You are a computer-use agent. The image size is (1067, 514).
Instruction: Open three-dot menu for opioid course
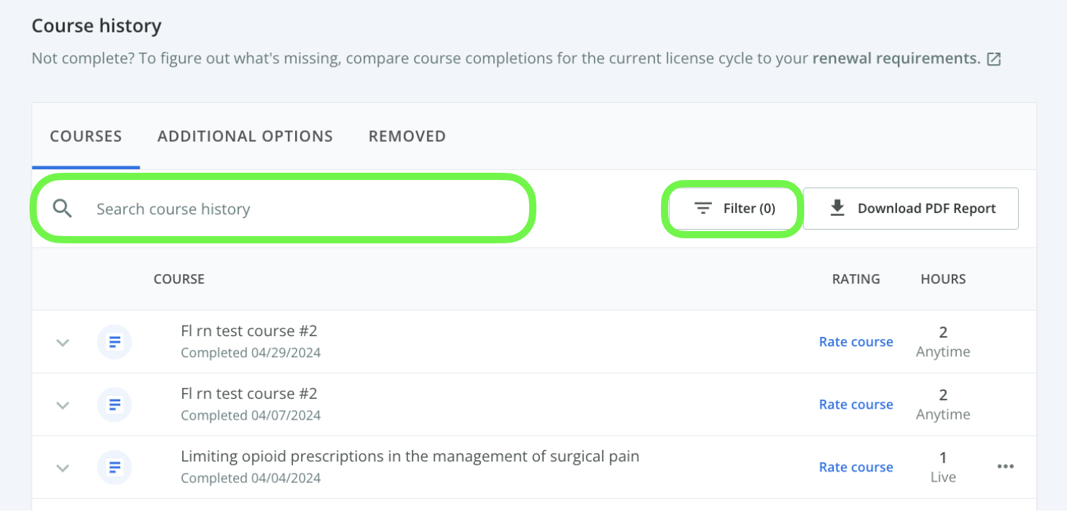tap(1005, 466)
